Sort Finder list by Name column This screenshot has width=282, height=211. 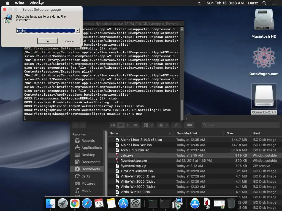(x=141, y=133)
